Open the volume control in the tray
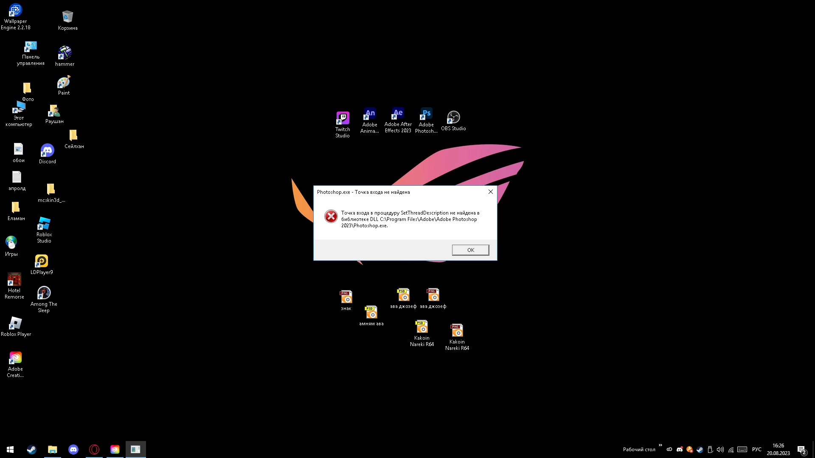815x458 pixels. pos(720,450)
